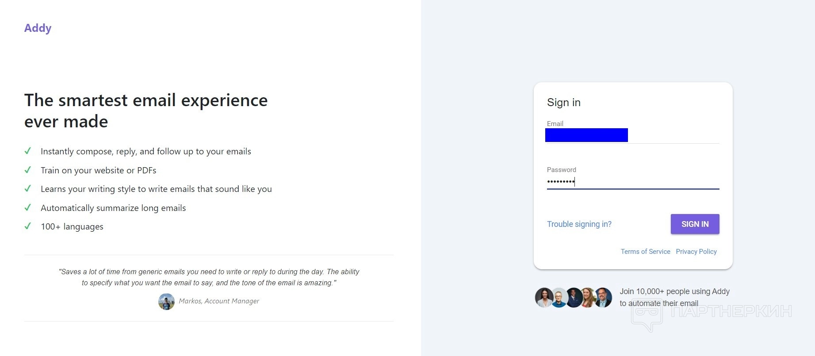Click the SIGN IN button
The height and width of the screenshot is (356, 815).
click(x=694, y=224)
